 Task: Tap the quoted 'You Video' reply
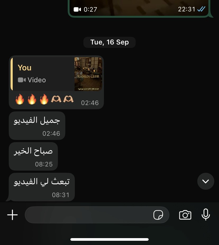click(56, 74)
